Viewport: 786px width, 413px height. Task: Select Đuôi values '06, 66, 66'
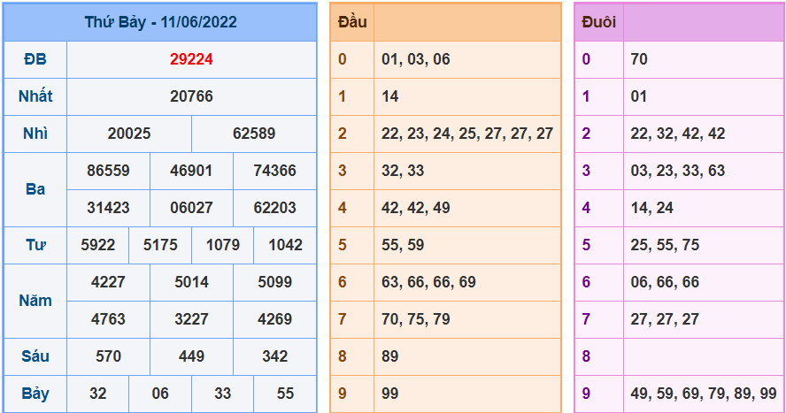click(665, 282)
